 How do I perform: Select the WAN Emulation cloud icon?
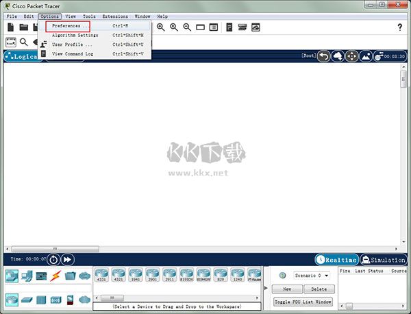[x=85, y=300]
